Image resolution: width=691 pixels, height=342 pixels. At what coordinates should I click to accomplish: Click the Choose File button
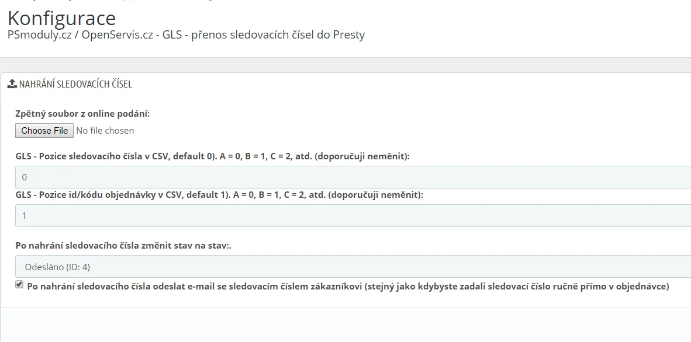[44, 131]
